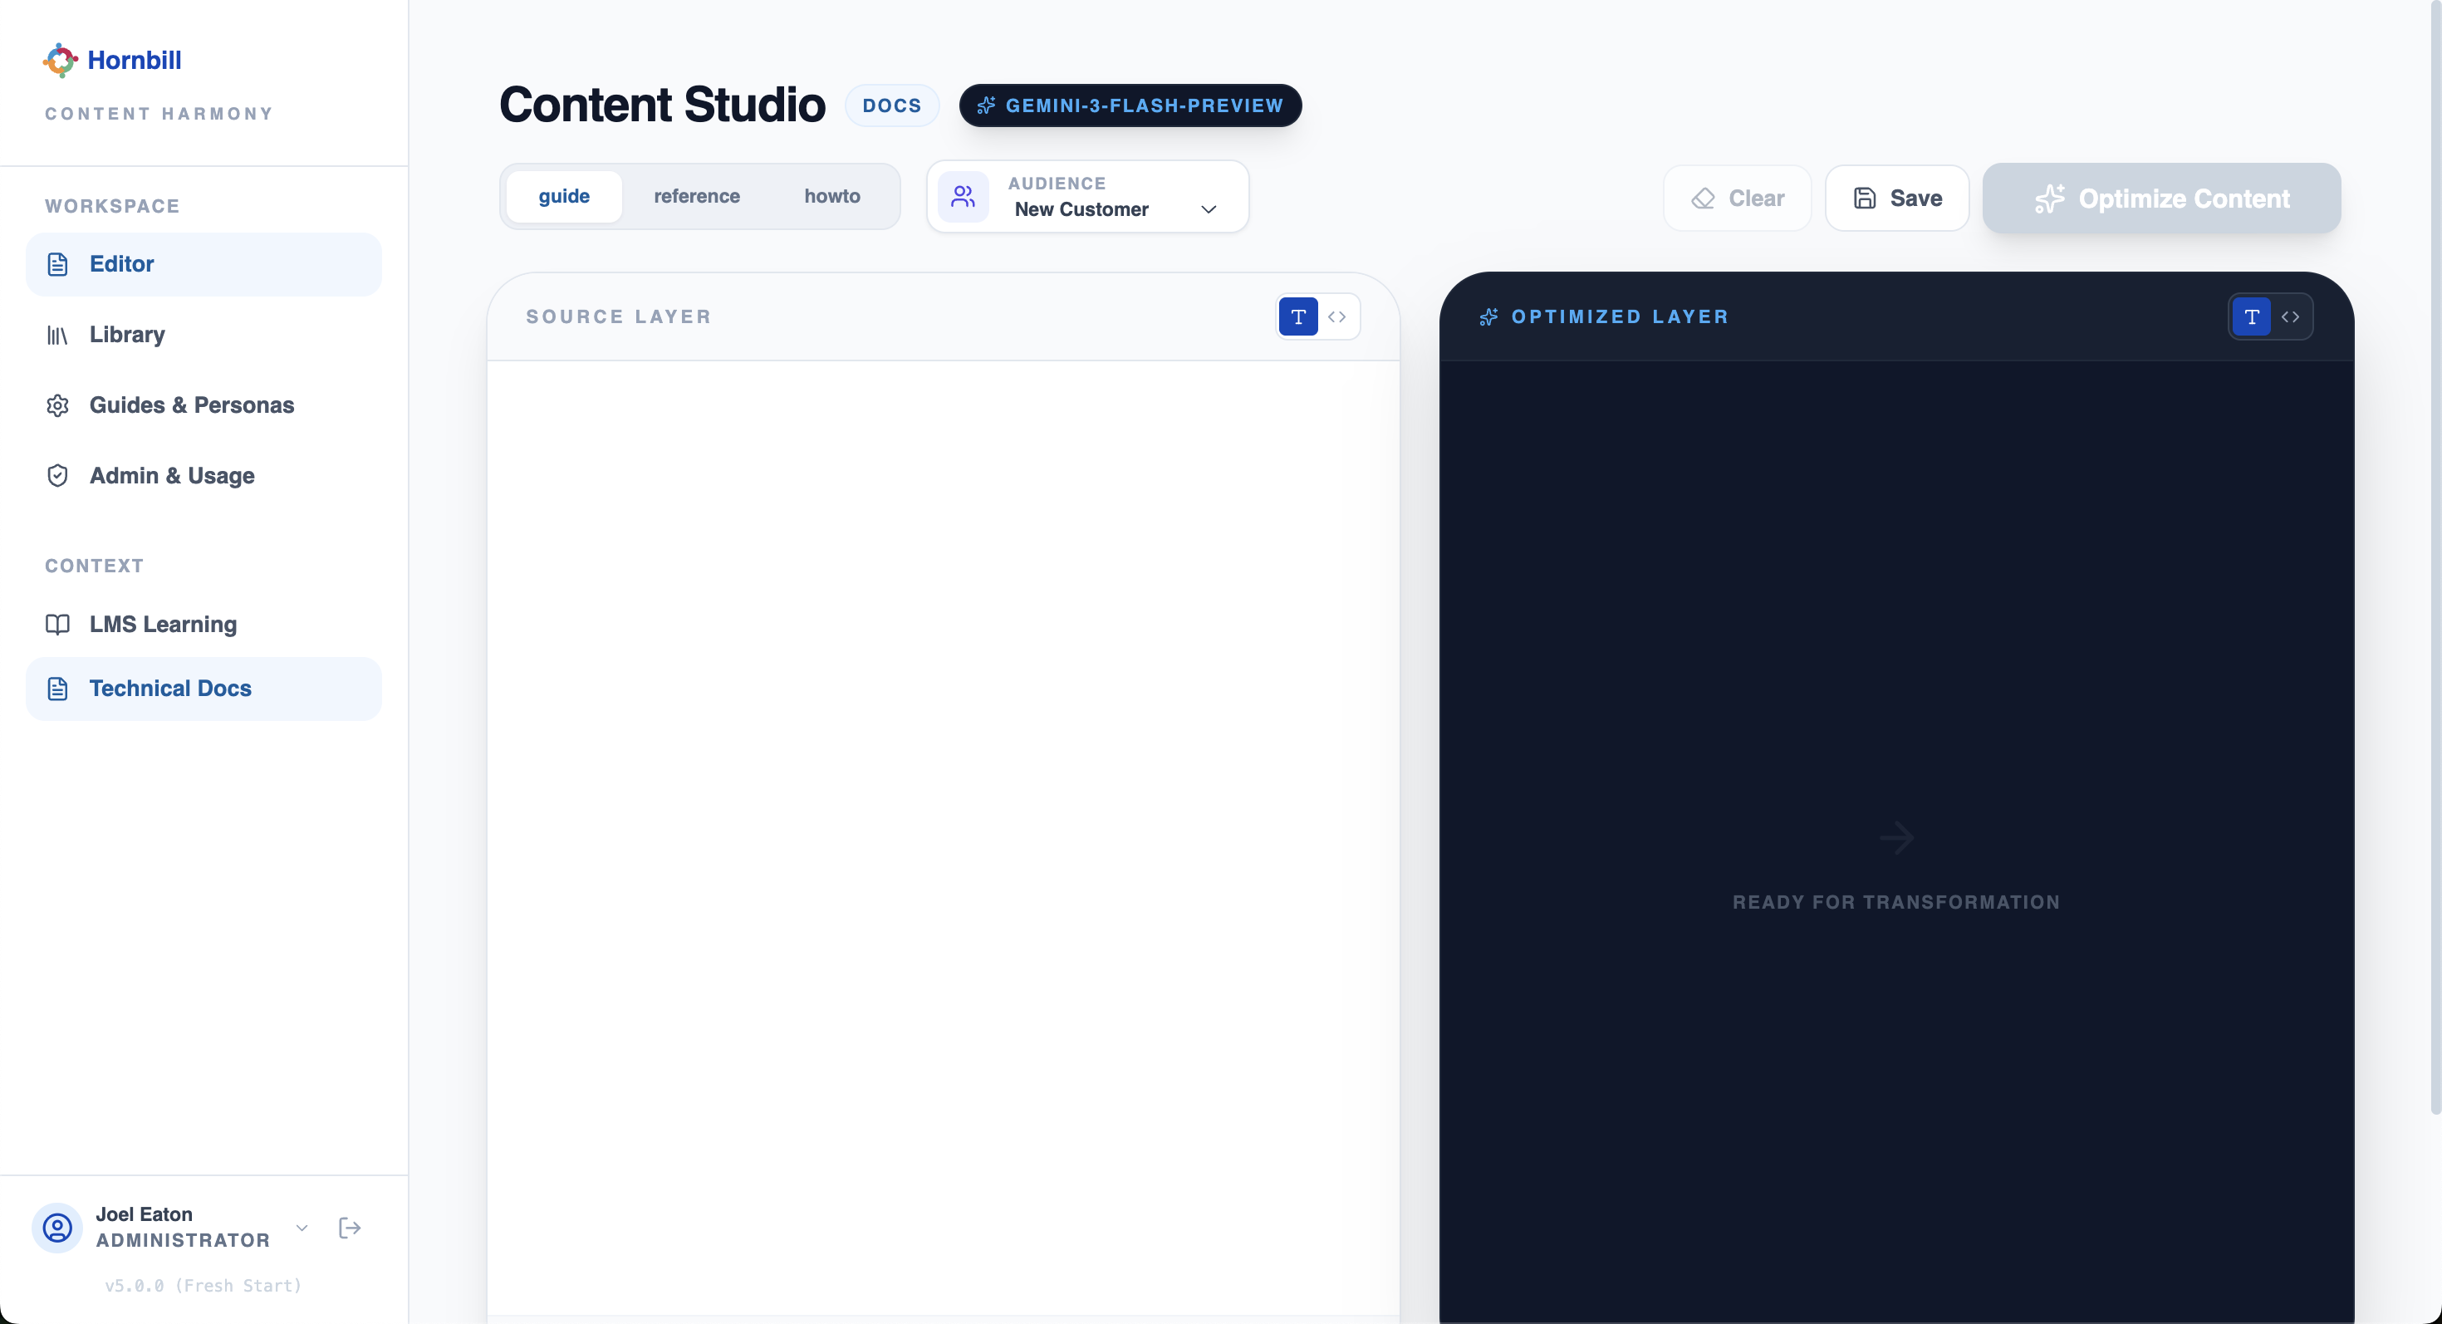The width and height of the screenshot is (2442, 1324).
Task: Clear the source content
Action: (1738, 198)
